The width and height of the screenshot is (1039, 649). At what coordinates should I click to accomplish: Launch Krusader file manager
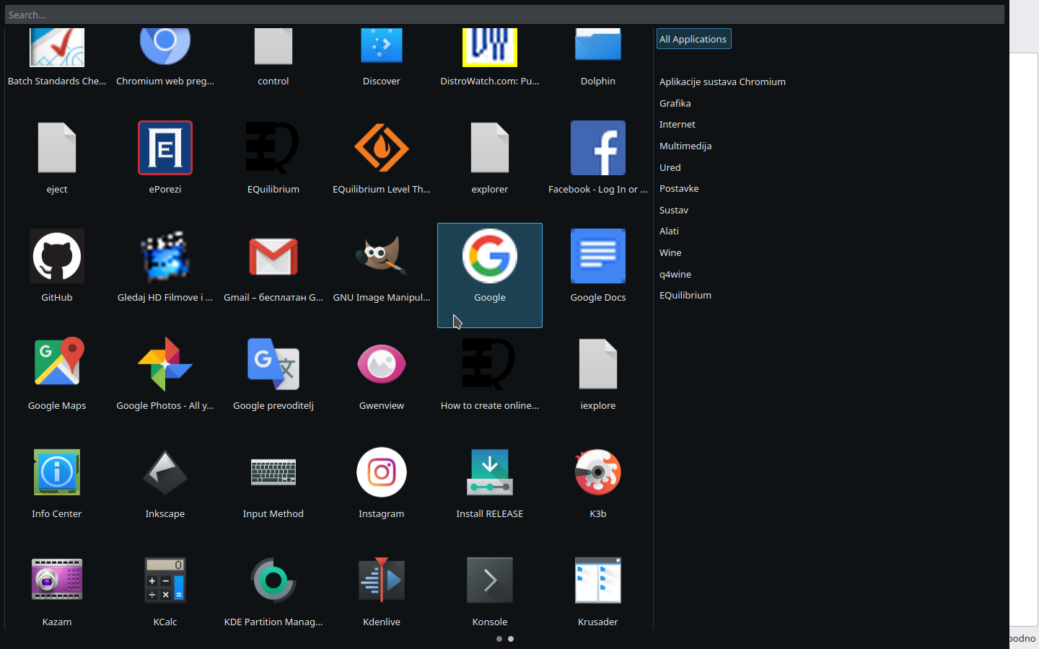tap(598, 580)
